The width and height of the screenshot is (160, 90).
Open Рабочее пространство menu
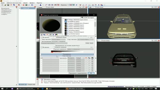click(x=14, y=3)
